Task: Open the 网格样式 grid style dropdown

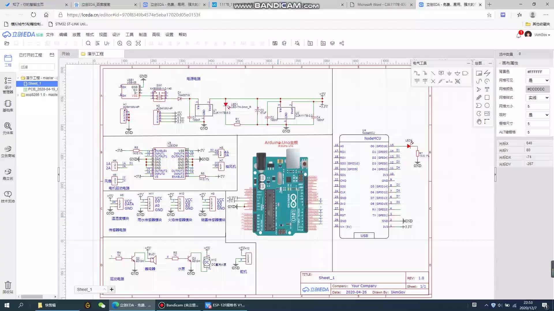Action: pyautogui.click(x=538, y=98)
